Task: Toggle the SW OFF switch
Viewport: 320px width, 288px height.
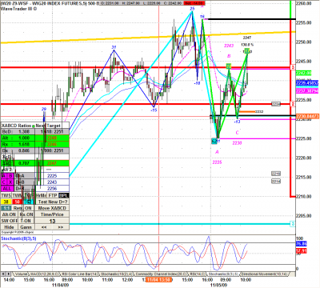Action: 9,221
